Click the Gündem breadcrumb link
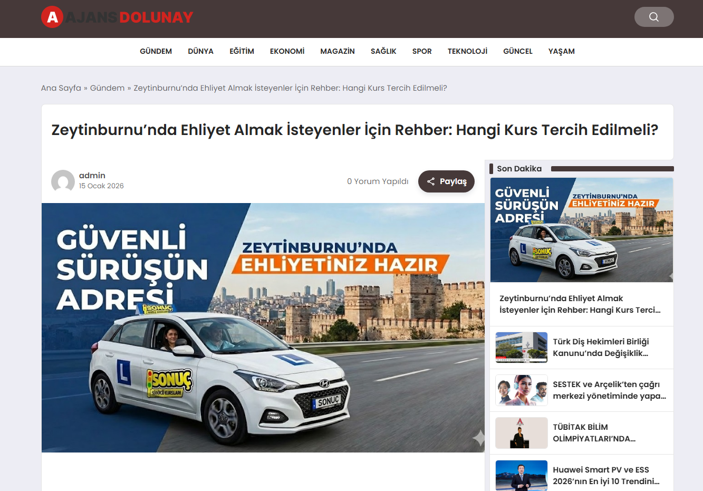This screenshot has width=703, height=491. [107, 88]
